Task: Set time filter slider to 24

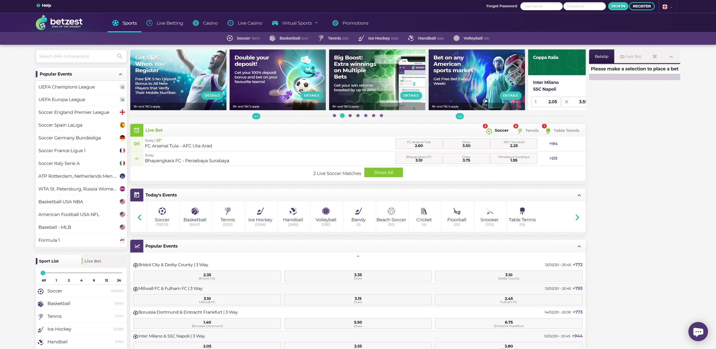Action: [119, 280]
